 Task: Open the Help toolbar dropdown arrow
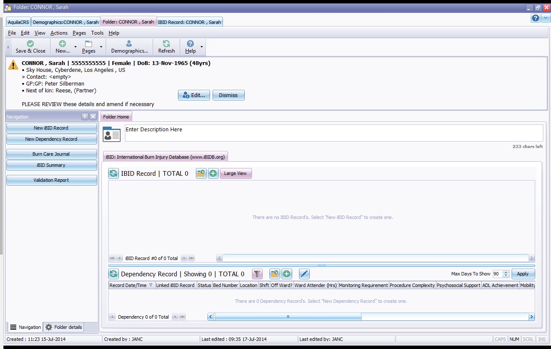201,47
